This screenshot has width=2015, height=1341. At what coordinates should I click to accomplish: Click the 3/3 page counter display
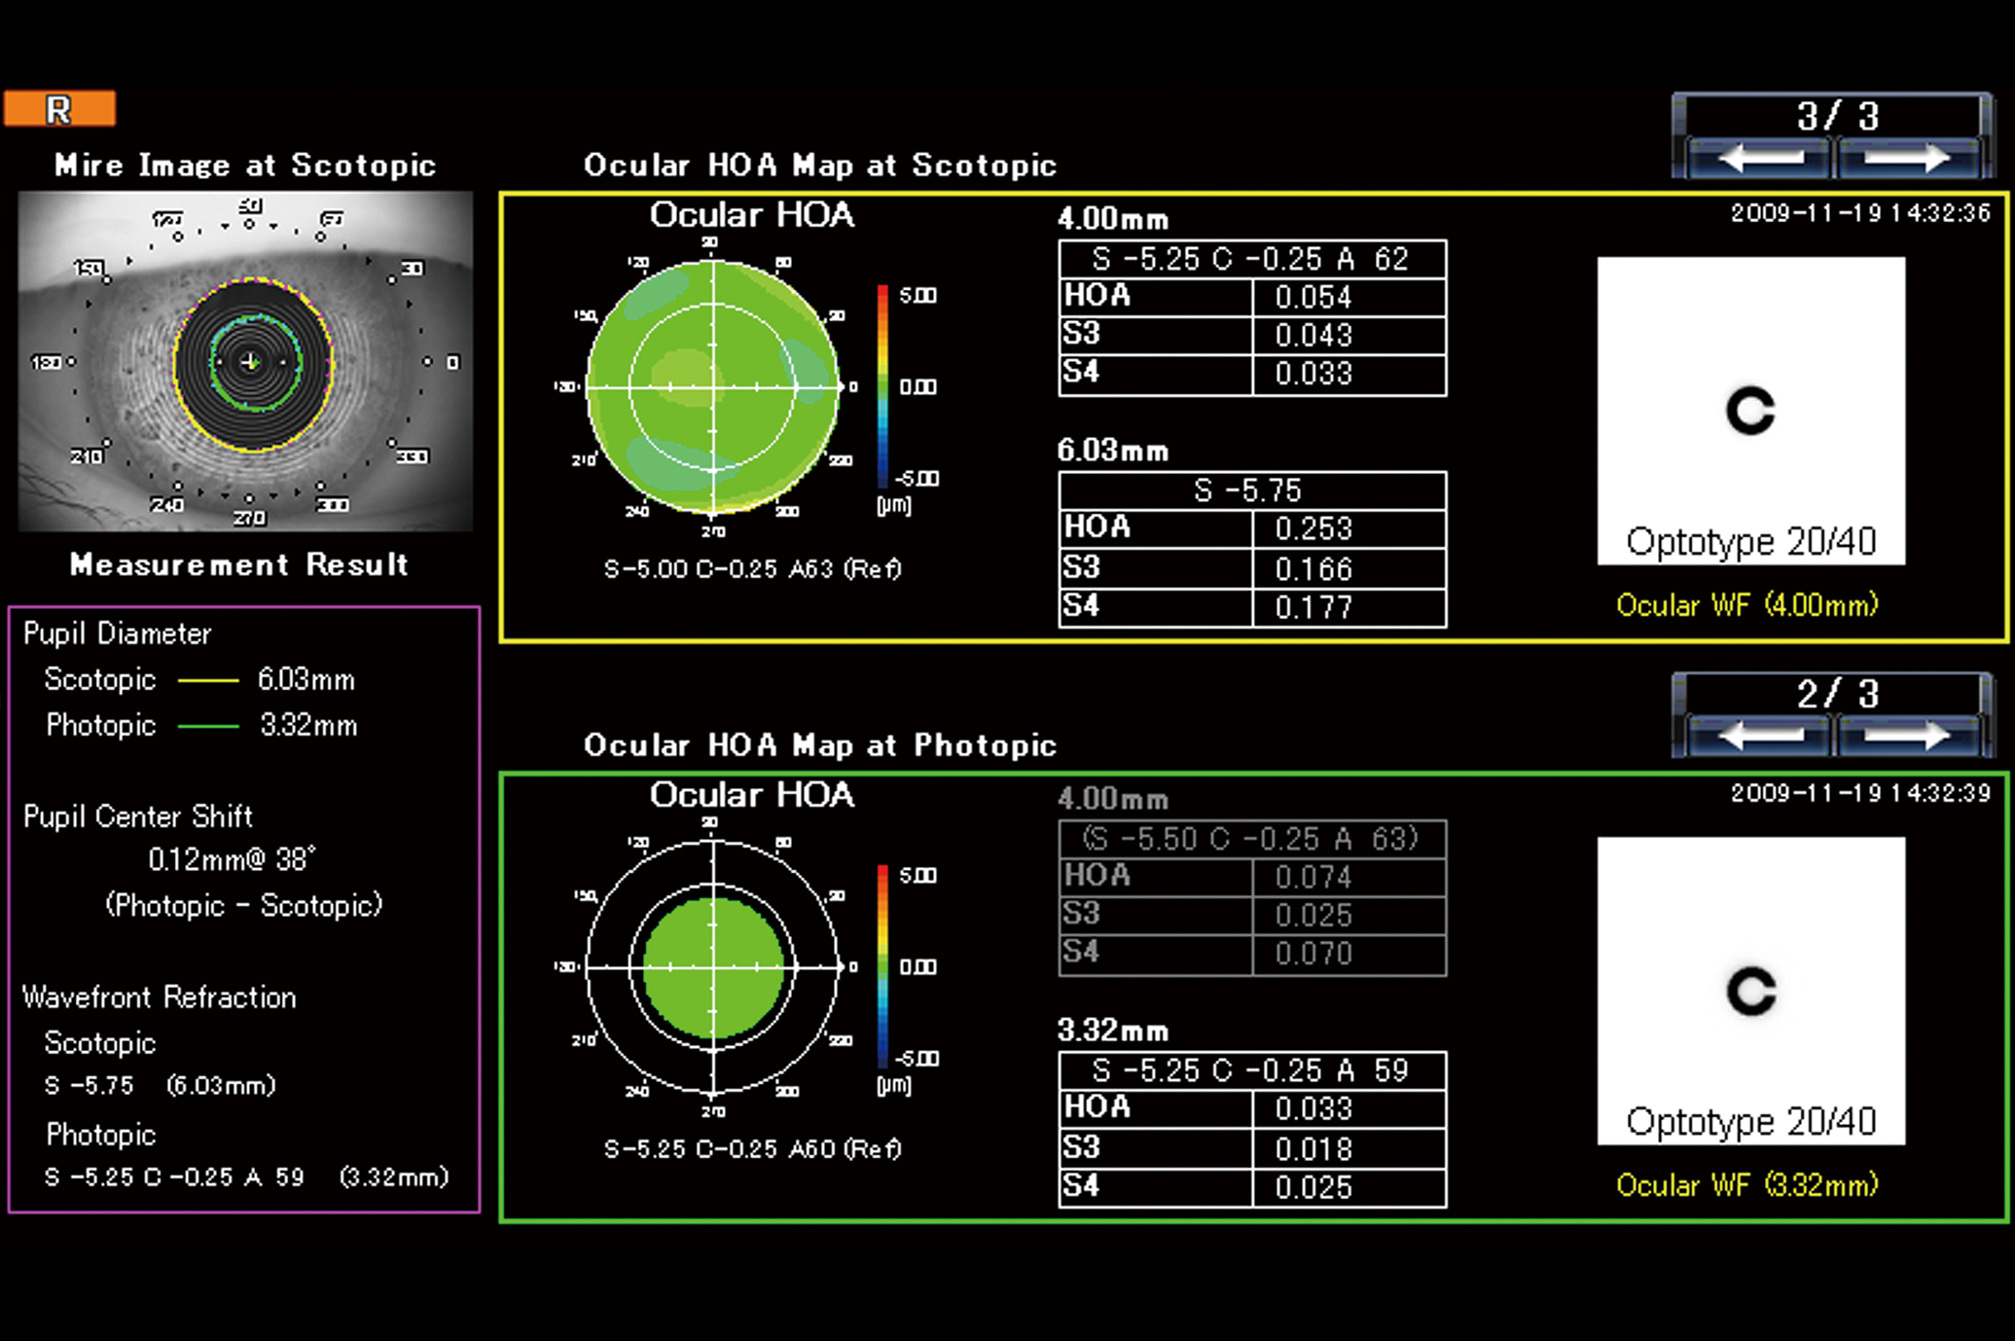pyautogui.click(x=1836, y=117)
